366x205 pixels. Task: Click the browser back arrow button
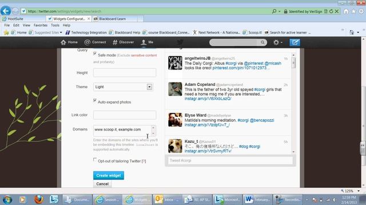tap(6, 11)
